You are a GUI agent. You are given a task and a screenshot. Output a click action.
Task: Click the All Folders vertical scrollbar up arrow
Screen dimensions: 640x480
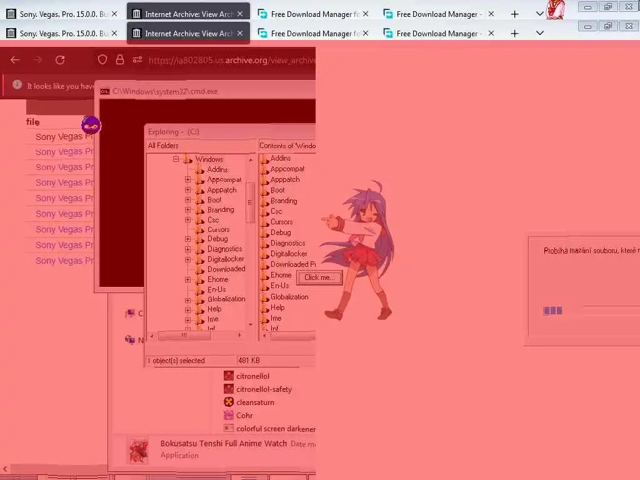[251, 159]
